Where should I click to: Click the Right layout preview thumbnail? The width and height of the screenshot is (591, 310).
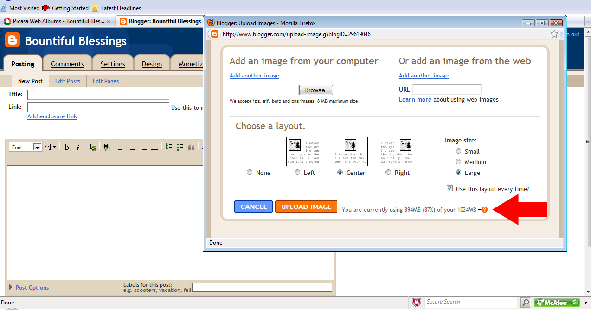click(397, 151)
